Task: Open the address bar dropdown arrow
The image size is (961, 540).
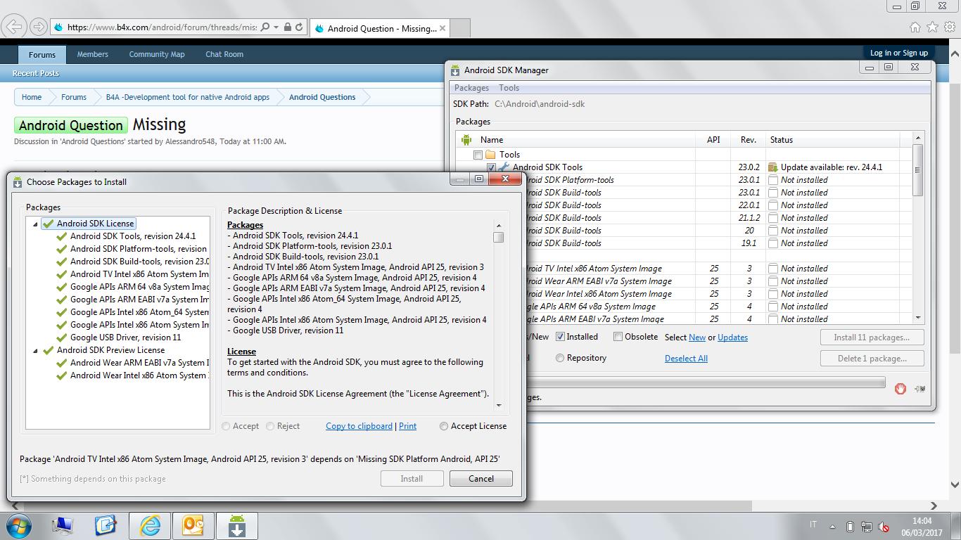Action: point(276,27)
